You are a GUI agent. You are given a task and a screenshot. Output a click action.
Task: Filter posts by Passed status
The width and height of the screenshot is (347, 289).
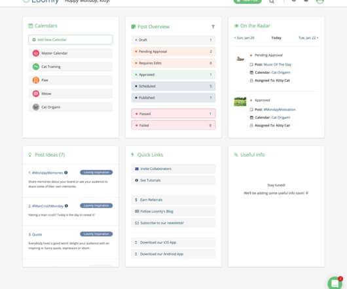[173, 114]
